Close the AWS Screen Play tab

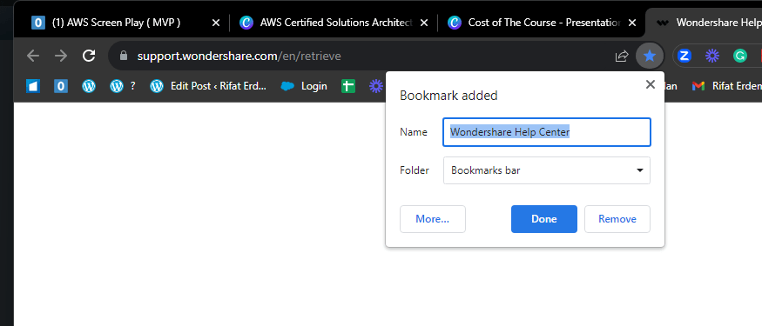216,23
